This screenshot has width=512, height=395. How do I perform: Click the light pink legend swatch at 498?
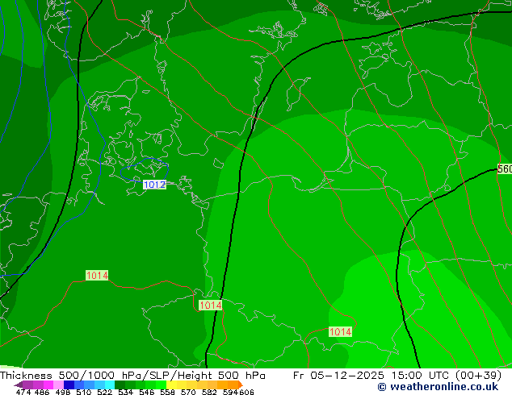click(x=58, y=385)
